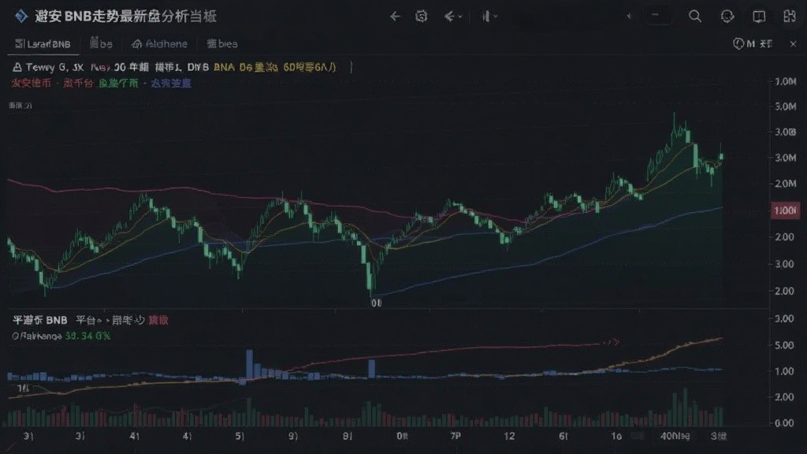The width and height of the screenshot is (807, 454).
Task: Click the magnifier search icon
Action: click(x=695, y=16)
